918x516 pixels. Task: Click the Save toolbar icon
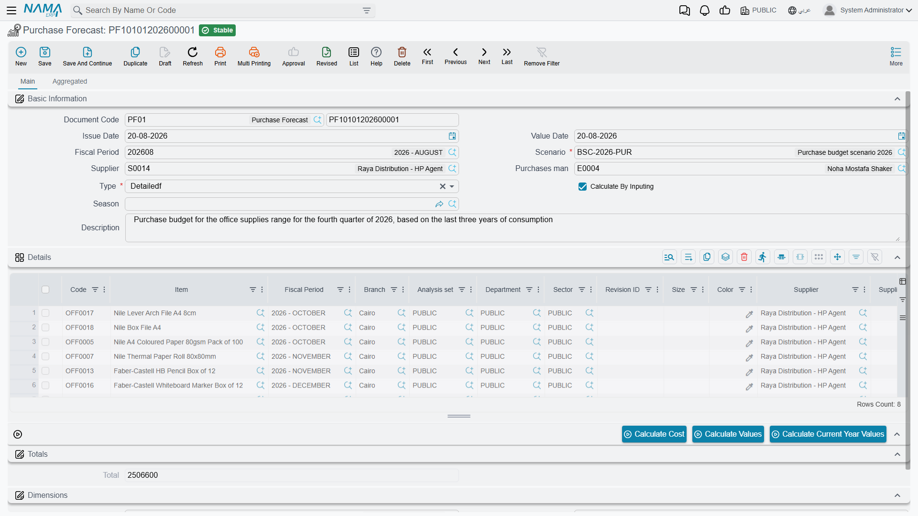(45, 52)
